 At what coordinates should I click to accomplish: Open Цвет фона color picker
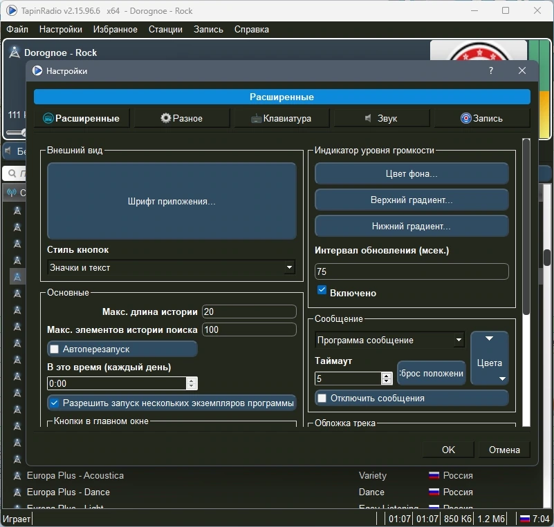tap(412, 173)
